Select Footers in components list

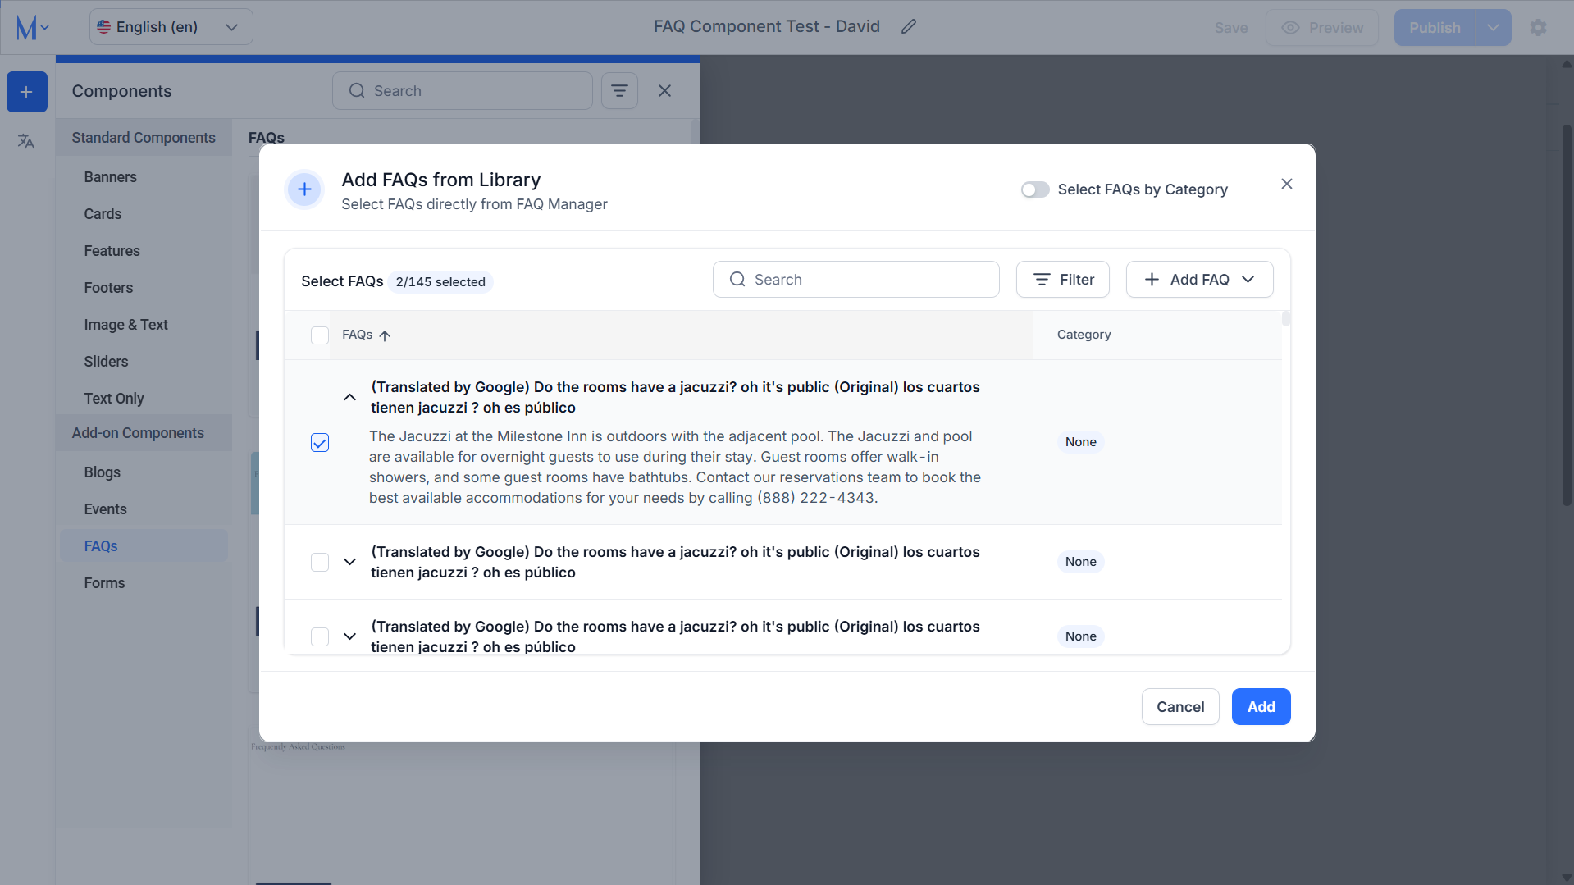click(108, 288)
